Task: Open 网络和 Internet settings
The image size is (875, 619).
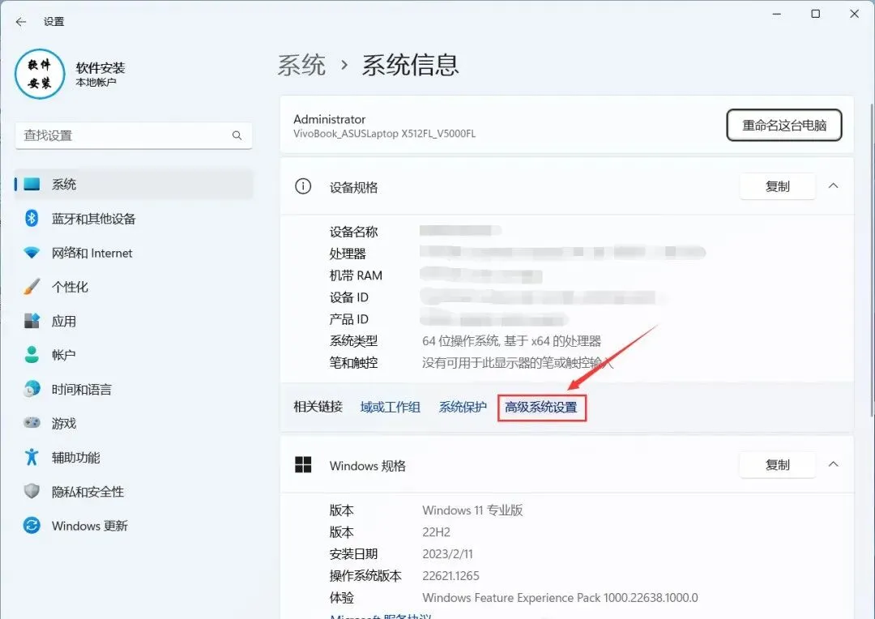Action: tap(134, 253)
